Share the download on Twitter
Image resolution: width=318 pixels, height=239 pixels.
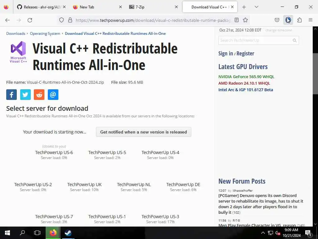tap(25, 95)
